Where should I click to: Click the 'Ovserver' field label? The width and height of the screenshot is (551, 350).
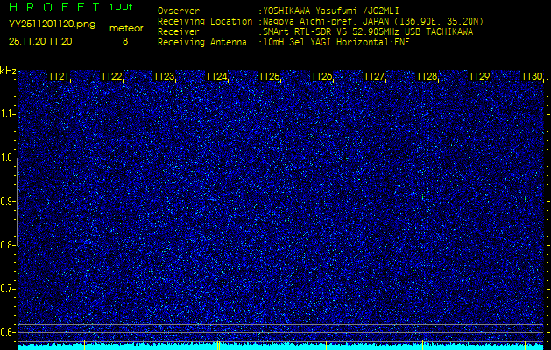click(179, 10)
